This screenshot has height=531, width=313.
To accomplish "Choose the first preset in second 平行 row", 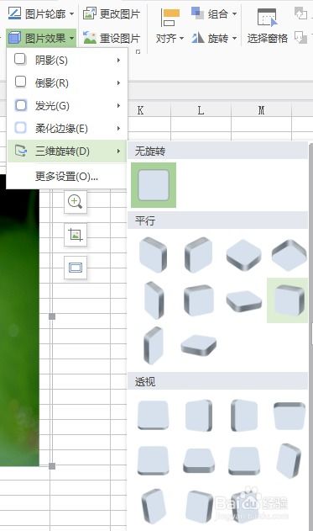I will click(154, 300).
